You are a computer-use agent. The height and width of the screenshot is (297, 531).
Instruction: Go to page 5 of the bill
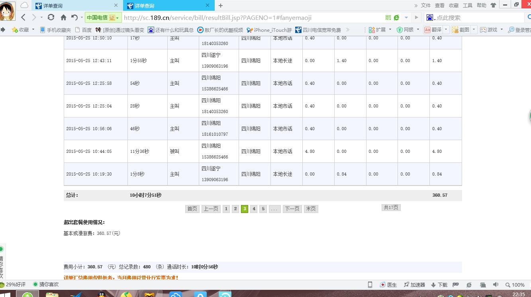coord(263,209)
